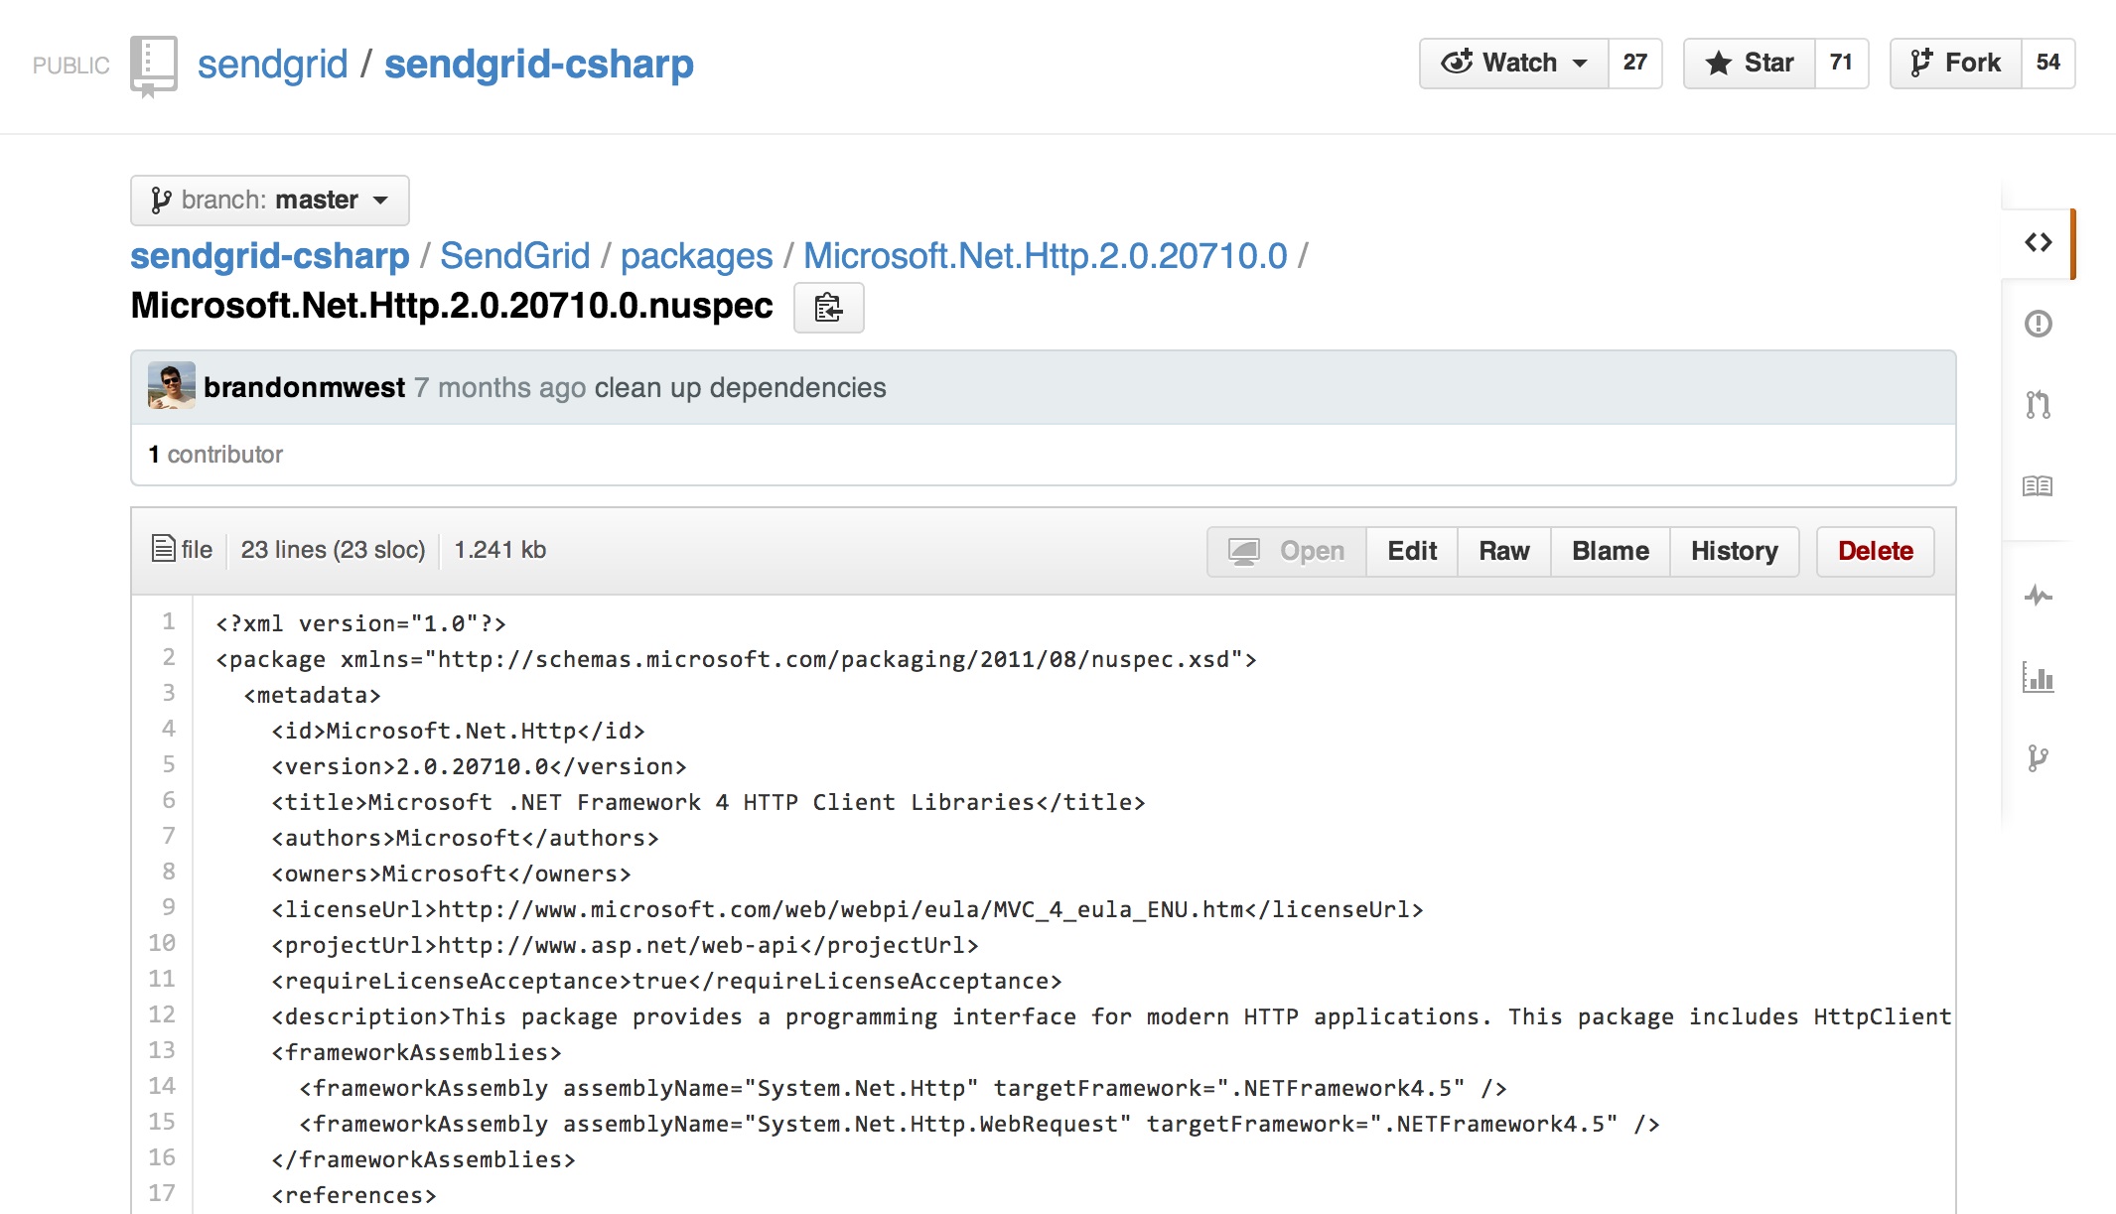Star the sendgrid-csharp repository
Image resolution: width=2116 pixels, height=1214 pixels.
click(x=1750, y=64)
